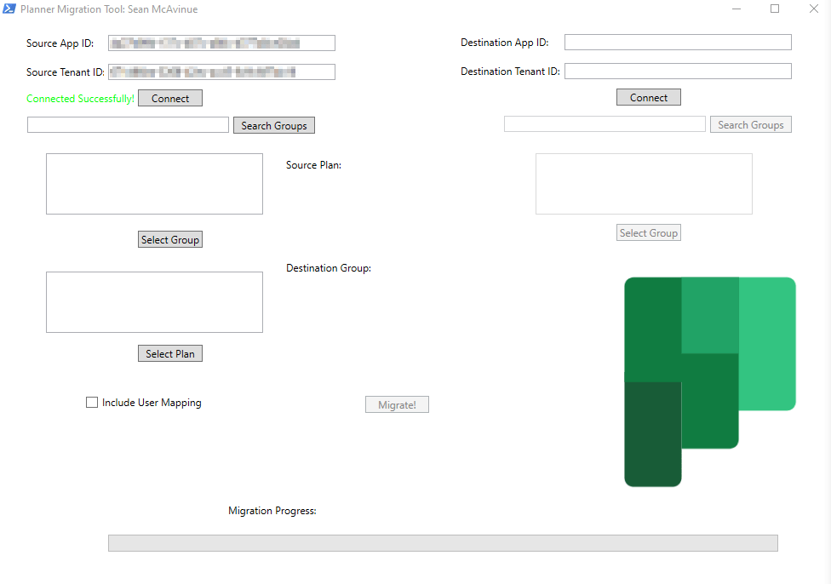Click the source Connect button
The image size is (831, 584).
click(x=170, y=98)
